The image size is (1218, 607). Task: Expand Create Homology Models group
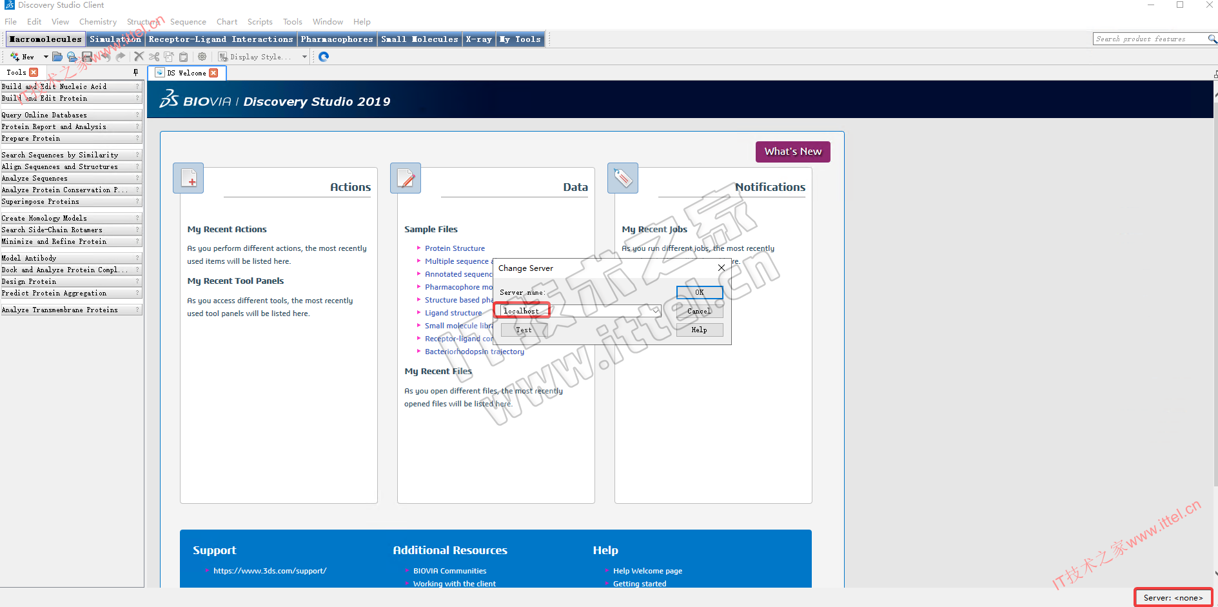71,218
